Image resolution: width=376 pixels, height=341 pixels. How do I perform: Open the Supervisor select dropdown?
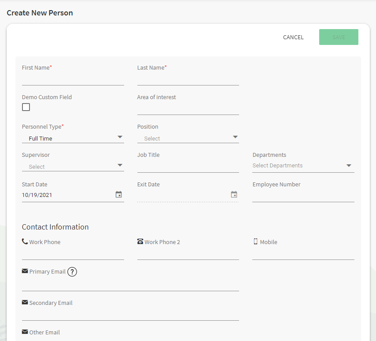[x=73, y=166]
